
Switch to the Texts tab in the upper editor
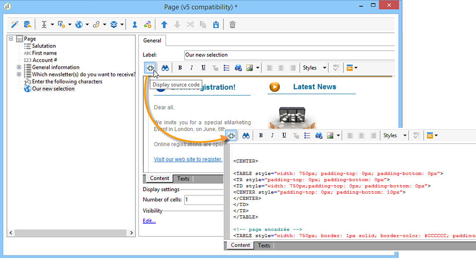coord(183,179)
